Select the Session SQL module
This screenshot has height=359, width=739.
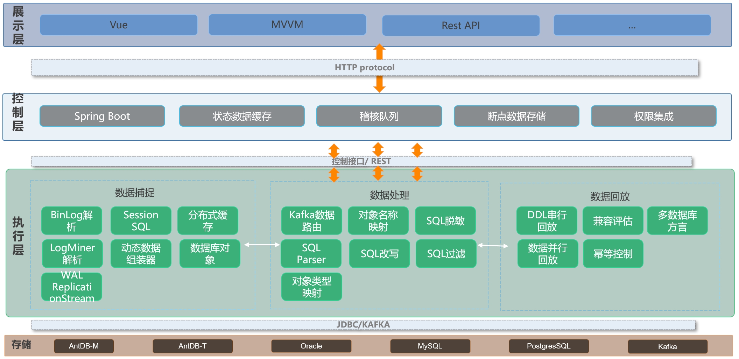(141, 221)
